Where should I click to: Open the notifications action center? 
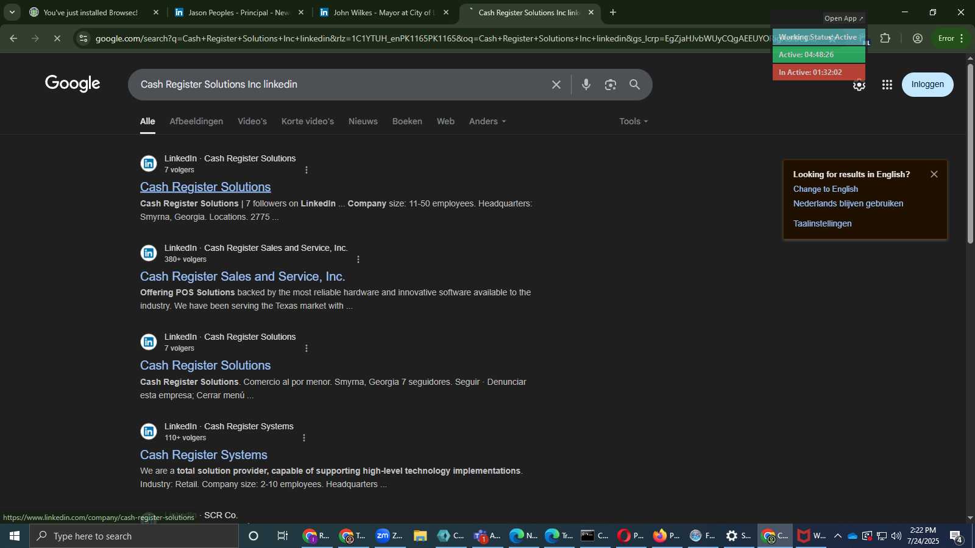tap(956, 536)
